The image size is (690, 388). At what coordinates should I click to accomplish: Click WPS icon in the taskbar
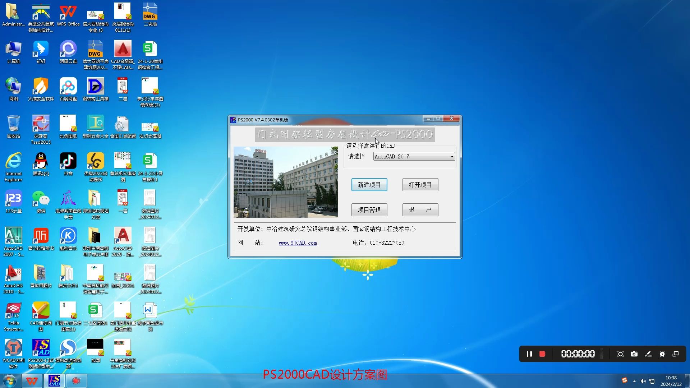pos(32,381)
